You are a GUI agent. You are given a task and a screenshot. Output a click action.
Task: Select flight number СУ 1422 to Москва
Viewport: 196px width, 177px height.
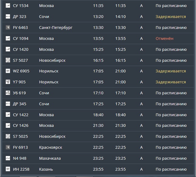click(x=21, y=115)
